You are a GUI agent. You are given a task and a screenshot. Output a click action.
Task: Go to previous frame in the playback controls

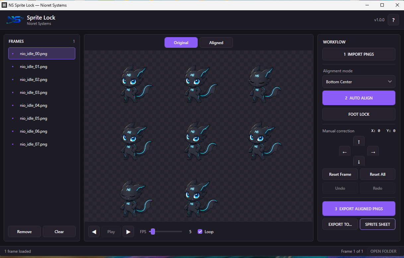tap(94, 232)
